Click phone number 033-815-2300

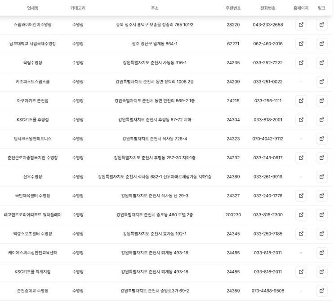pyautogui.click(x=268, y=215)
